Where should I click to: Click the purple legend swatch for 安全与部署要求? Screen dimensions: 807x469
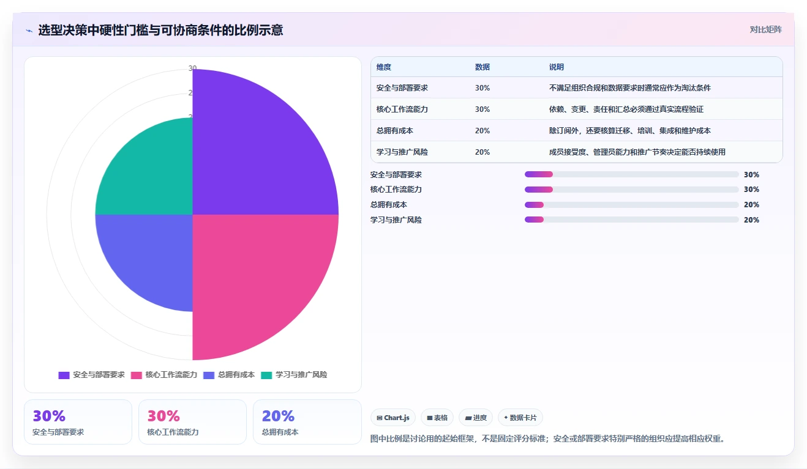(64, 375)
